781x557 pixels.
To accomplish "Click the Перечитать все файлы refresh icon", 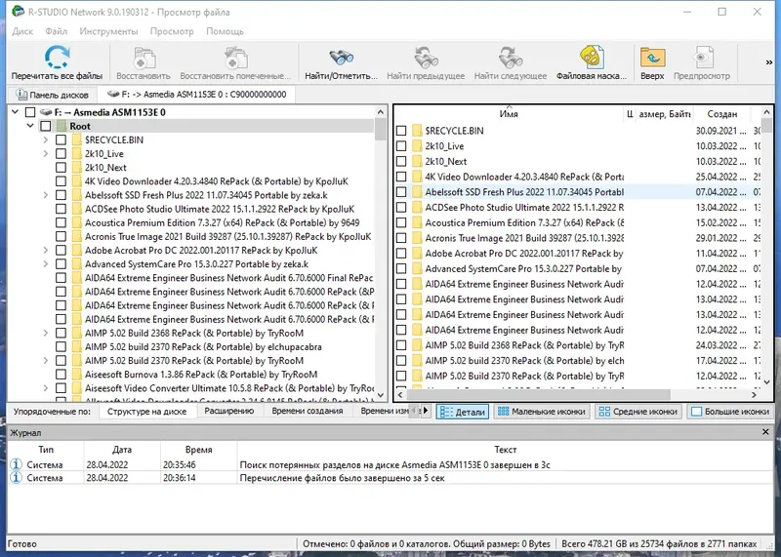I will pyautogui.click(x=58, y=57).
